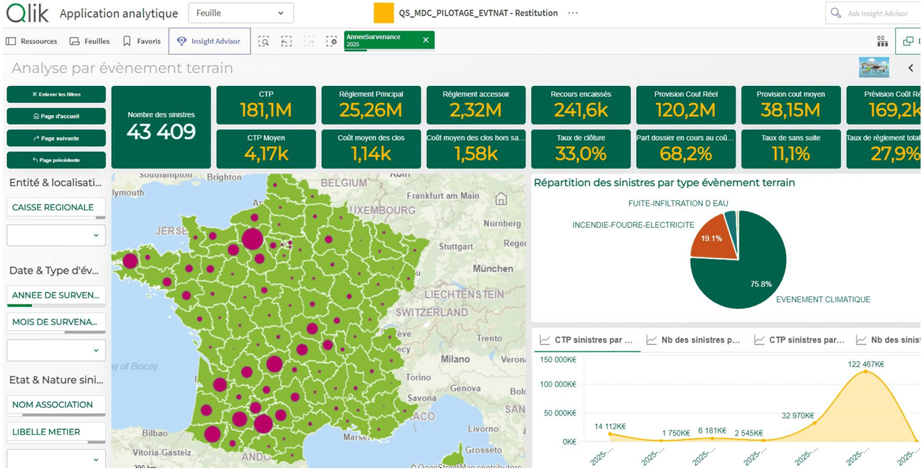
Task: Go to Page suivante
Action: point(55,137)
